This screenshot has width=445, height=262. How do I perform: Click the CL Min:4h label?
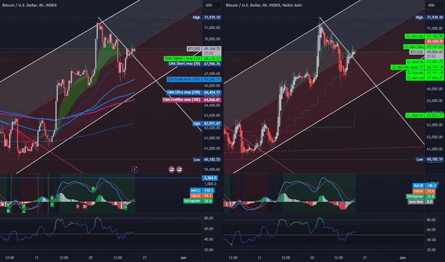[x=424, y=73]
